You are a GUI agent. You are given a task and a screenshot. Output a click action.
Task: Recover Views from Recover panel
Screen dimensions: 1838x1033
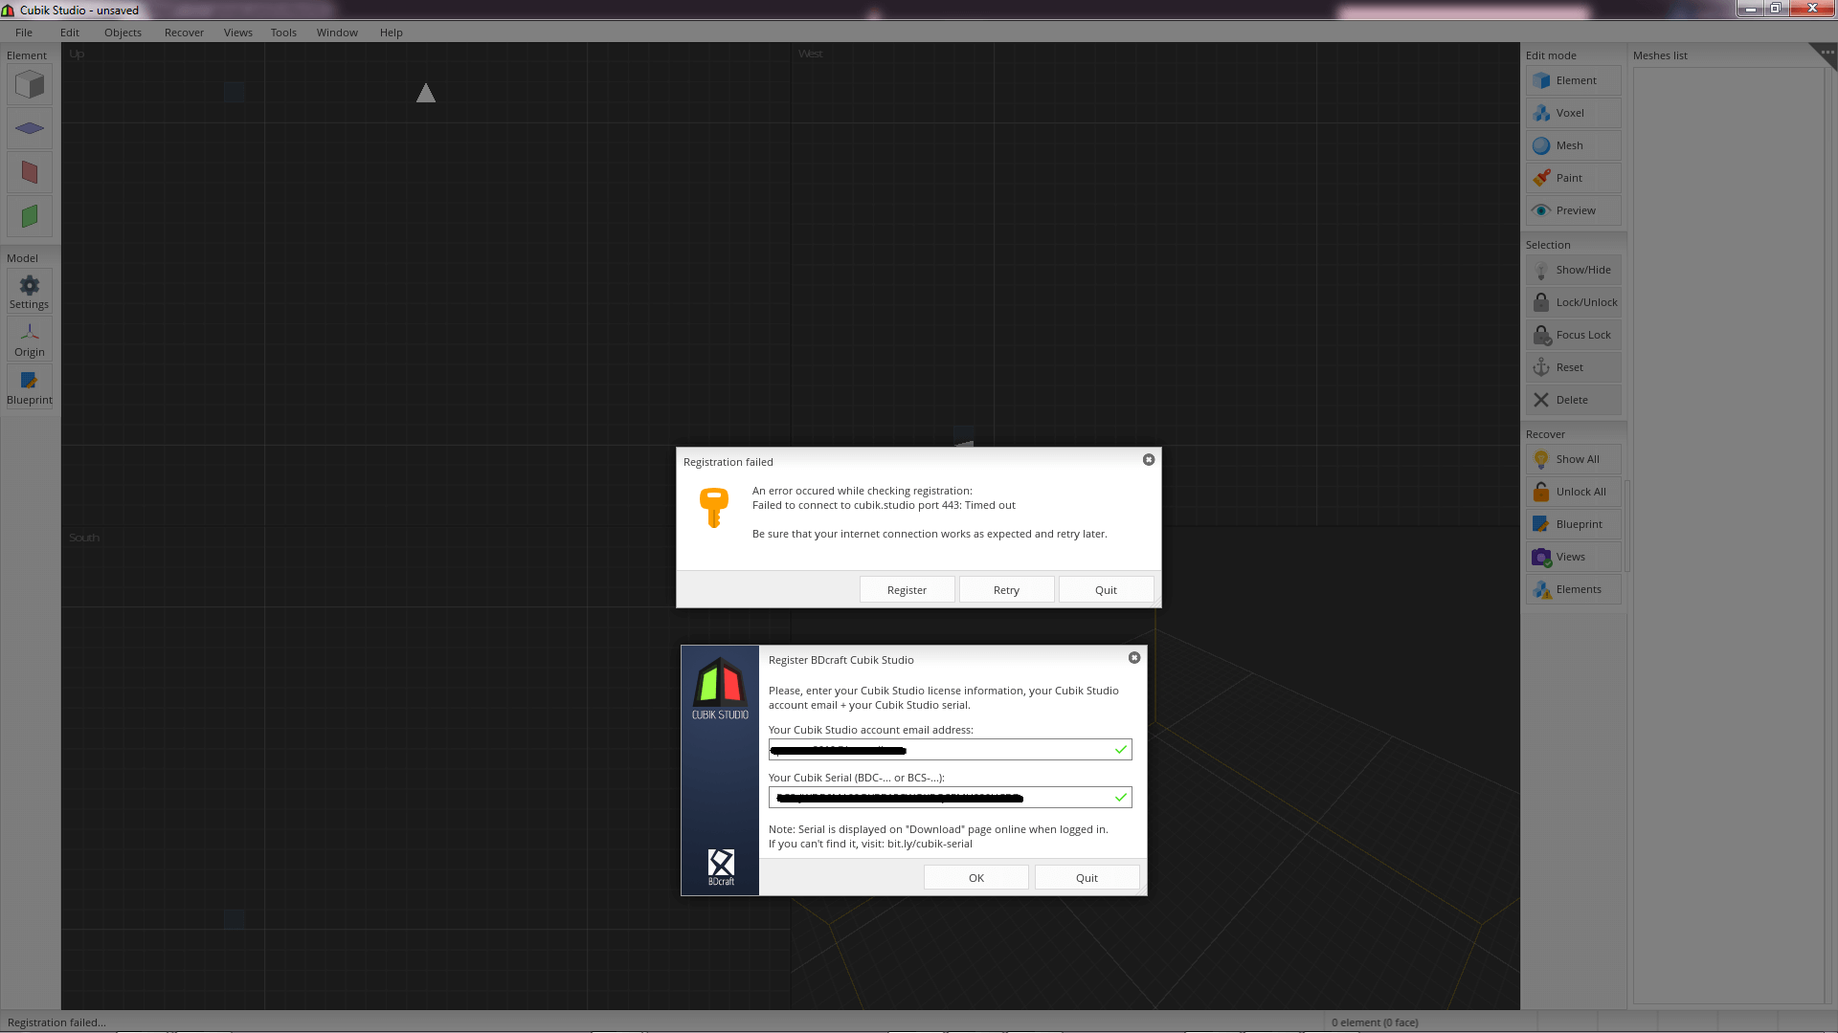click(x=1573, y=557)
